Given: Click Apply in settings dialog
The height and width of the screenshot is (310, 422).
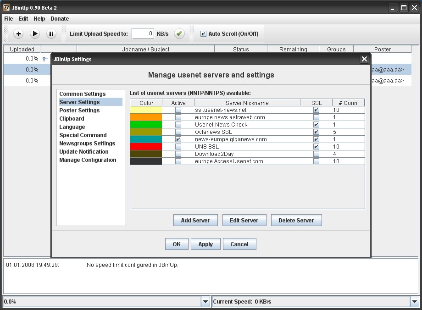Looking at the screenshot, I should pyautogui.click(x=205, y=244).
